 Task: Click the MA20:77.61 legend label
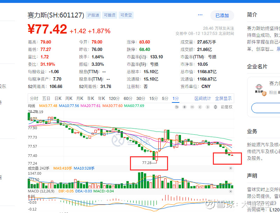[x=91, y=106]
